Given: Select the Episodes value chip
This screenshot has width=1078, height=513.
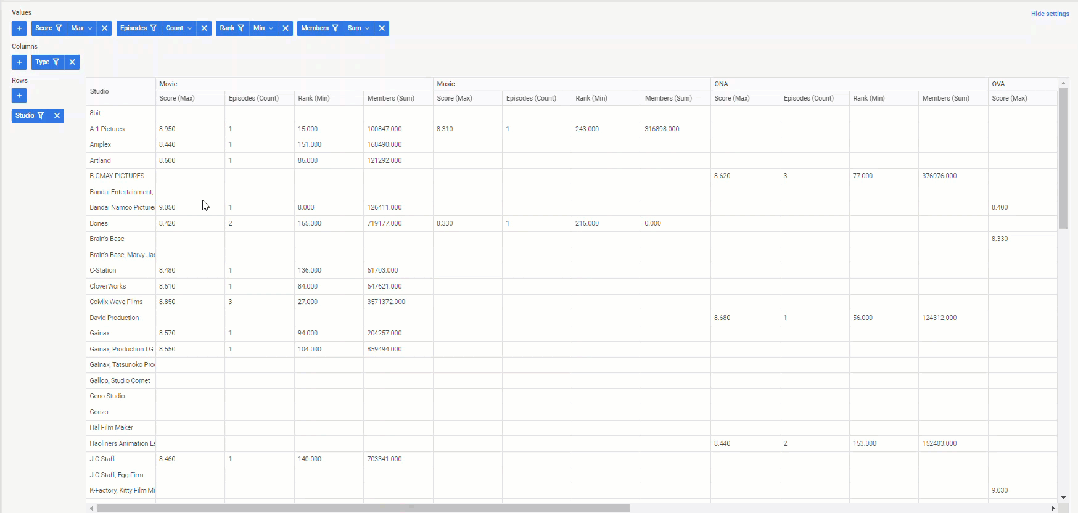Looking at the screenshot, I should pos(133,28).
